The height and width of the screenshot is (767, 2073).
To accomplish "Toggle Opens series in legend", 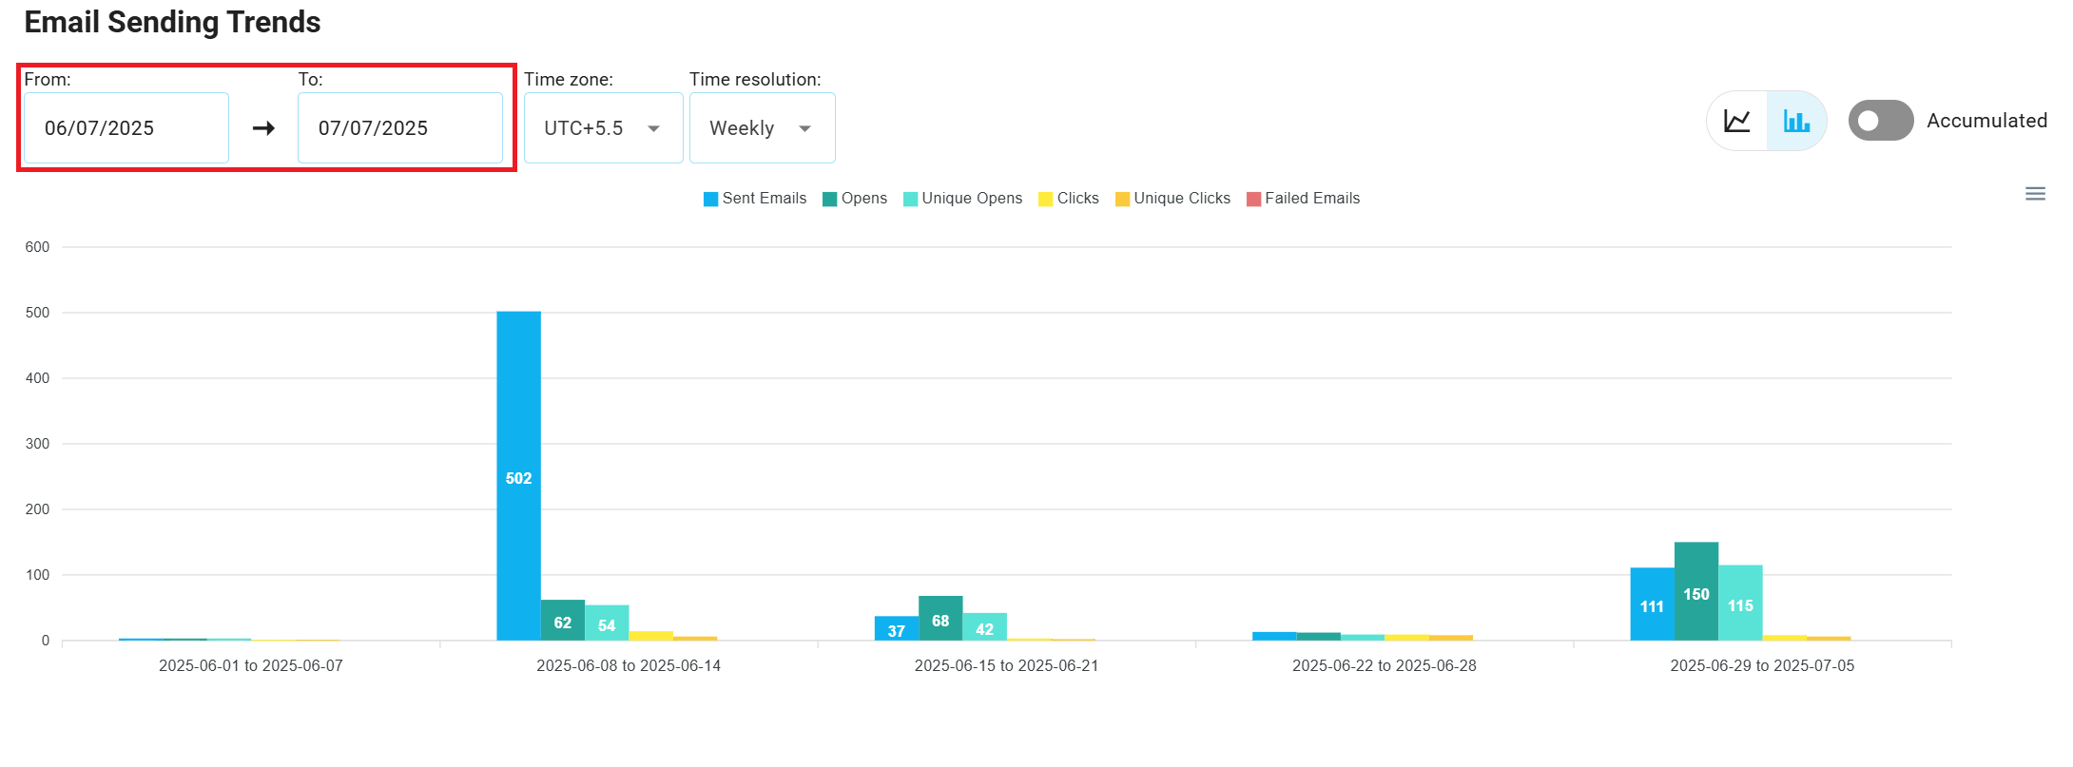I will tap(855, 199).
